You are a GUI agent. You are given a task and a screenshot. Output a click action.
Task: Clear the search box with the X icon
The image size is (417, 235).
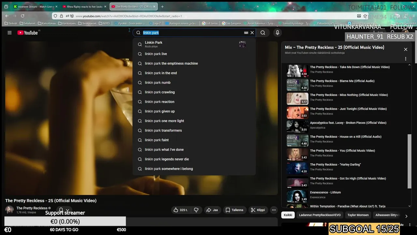252,33
